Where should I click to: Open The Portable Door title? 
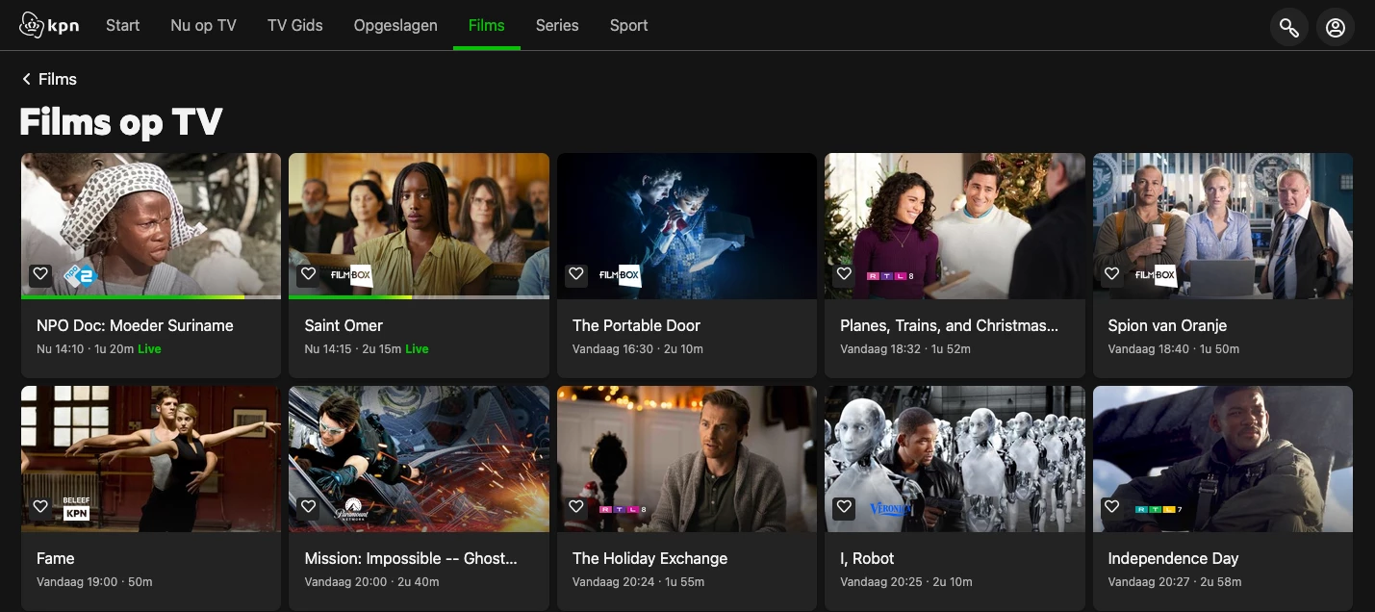tap(636, 325)
